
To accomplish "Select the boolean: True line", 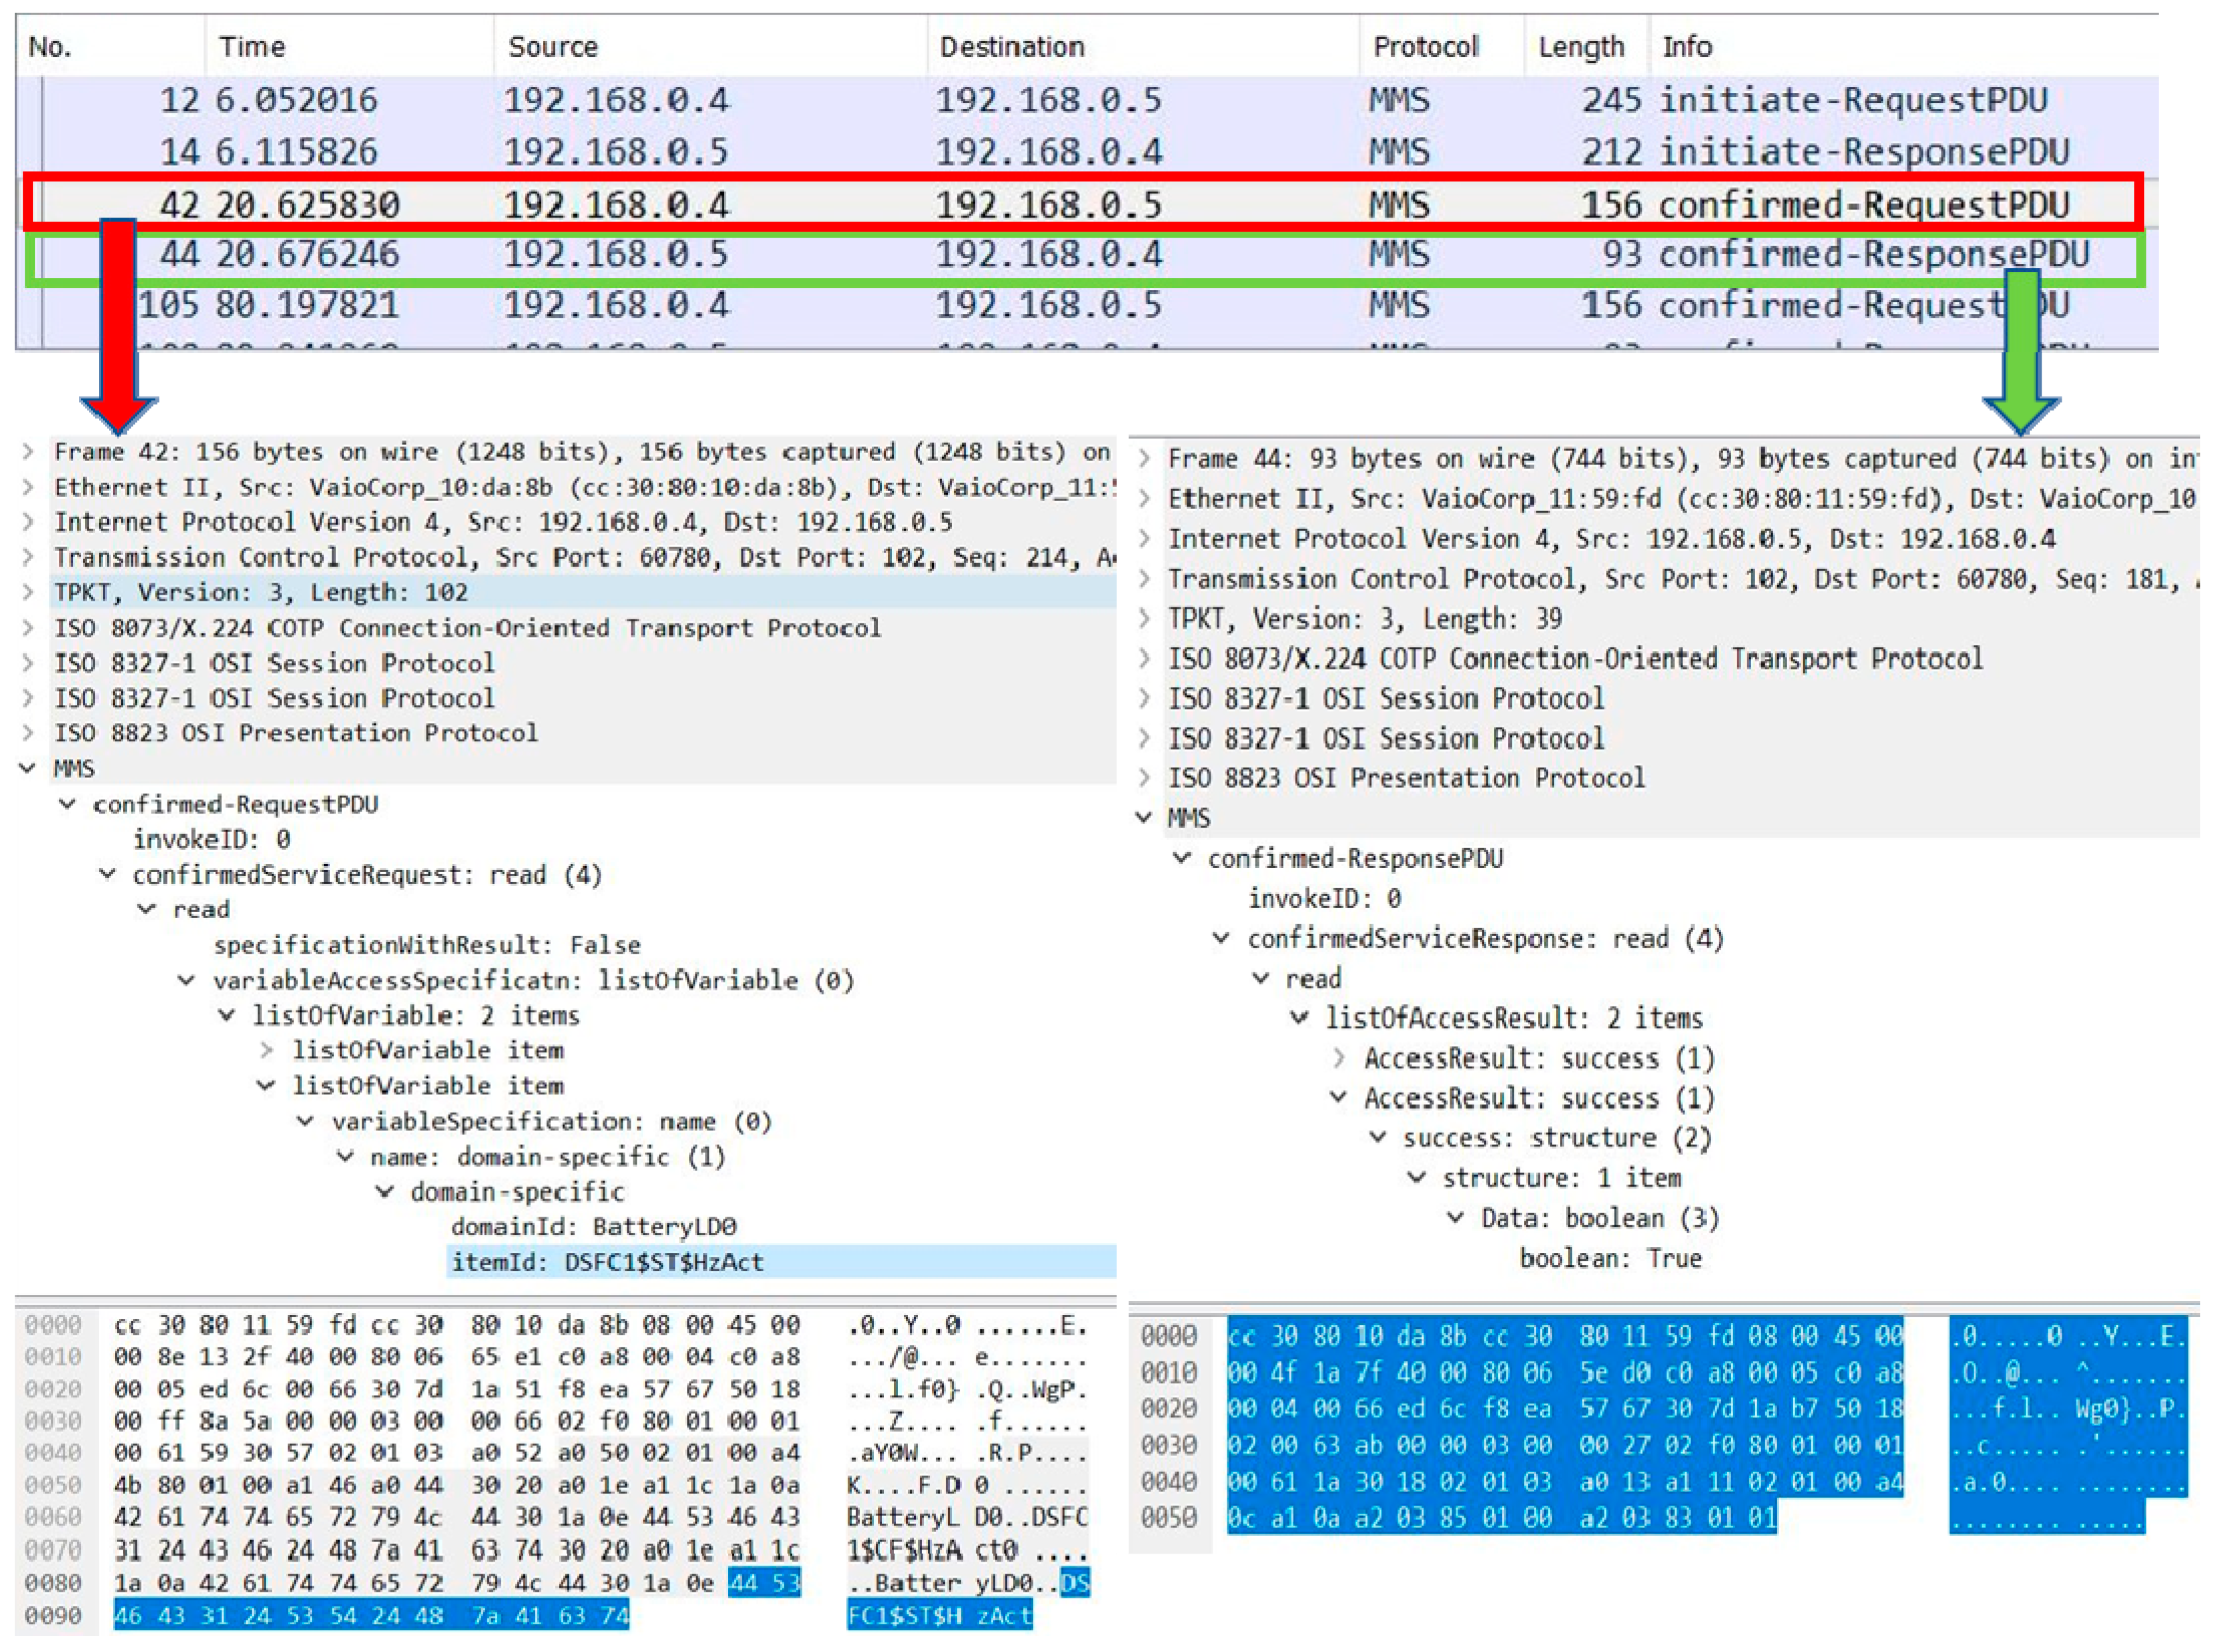I will 1610,1258.
